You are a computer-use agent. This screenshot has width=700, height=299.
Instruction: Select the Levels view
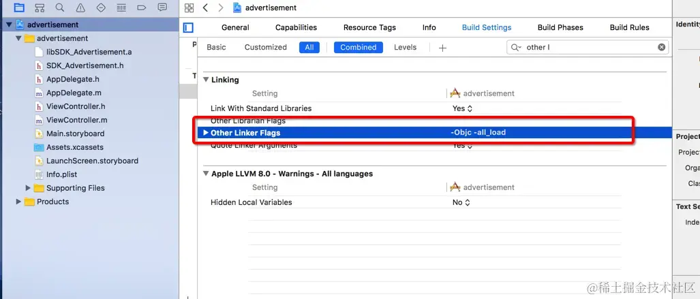pos(405,47)
